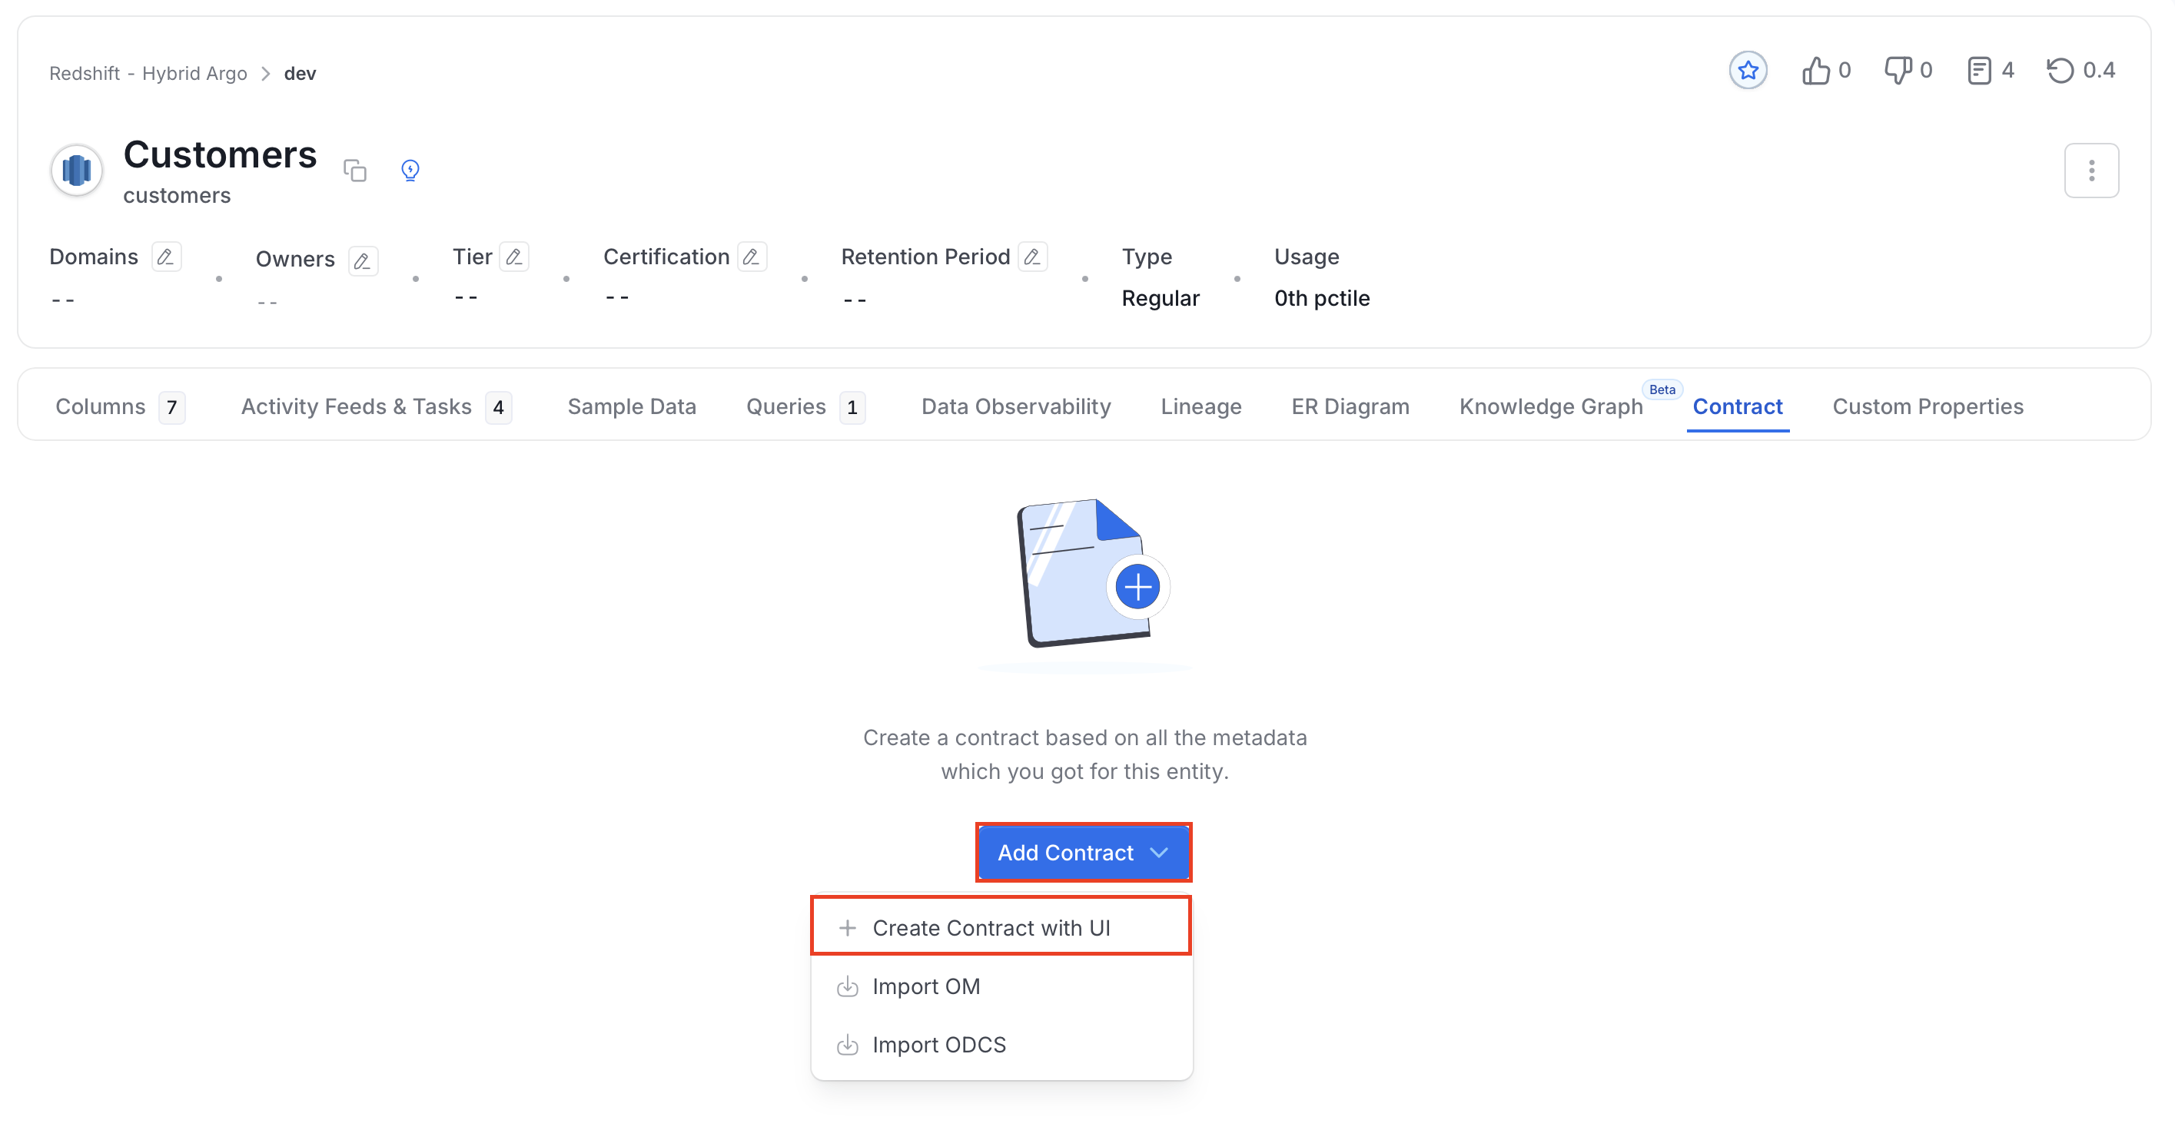Expand the Add Contract dropdown chevron

(x=1159, y=852)
